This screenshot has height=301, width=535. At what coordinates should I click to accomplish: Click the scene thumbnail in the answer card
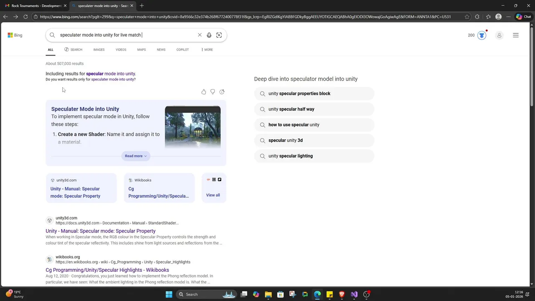[x=193, y=127]
